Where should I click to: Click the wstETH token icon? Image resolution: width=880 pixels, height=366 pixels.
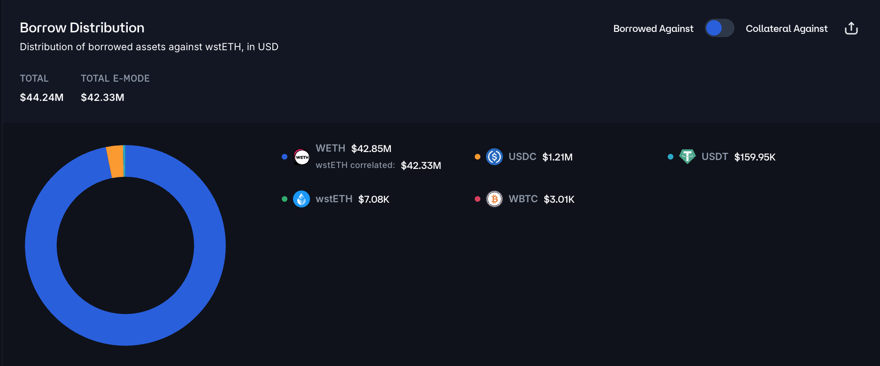tap(301, 199)
